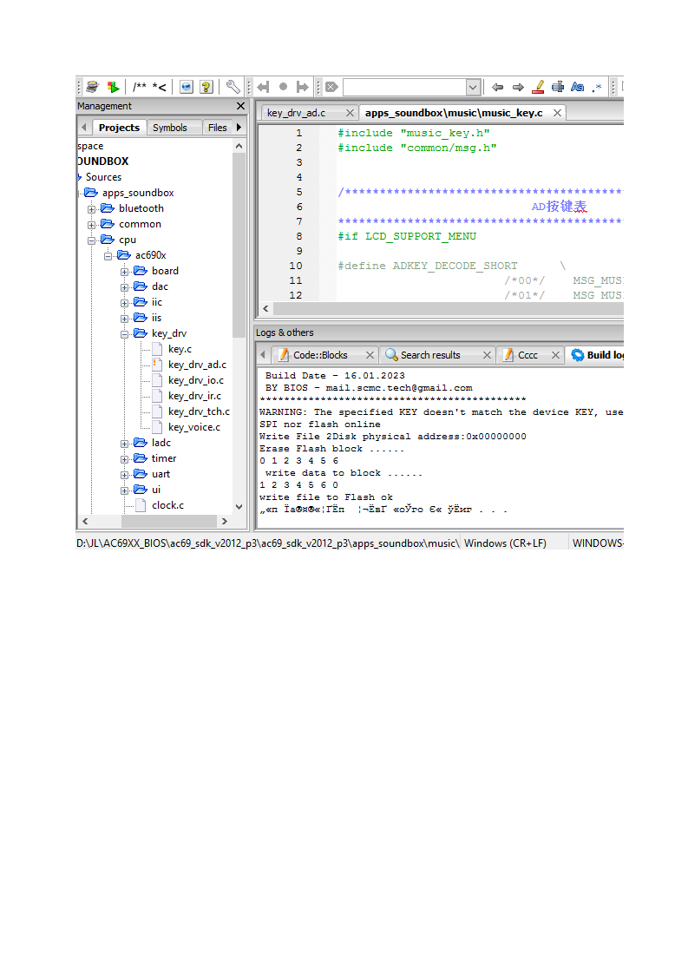Collapse the ac690x folder

pos(108,256)
